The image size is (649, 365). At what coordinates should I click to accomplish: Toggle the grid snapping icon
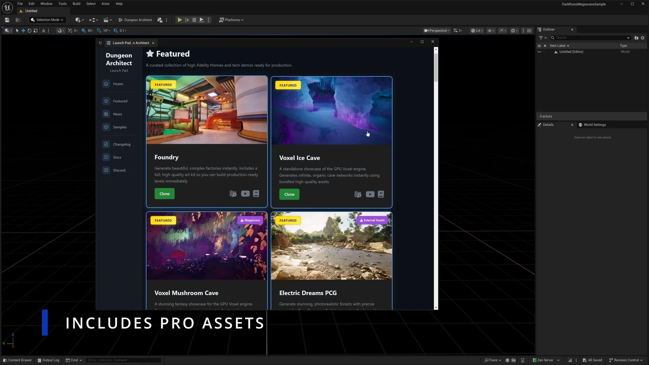pyautogui.click(x=84, y=31)
